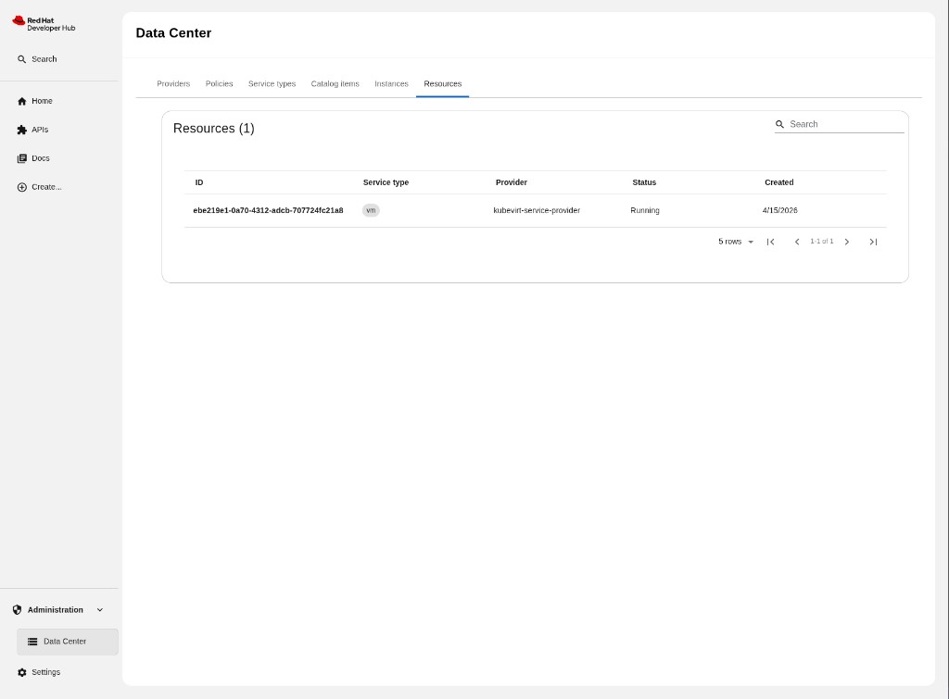Viewport: 949px width, 699px height.
Task: Click the APIs puzzle piece icon
Action: (x=22, y=130)
